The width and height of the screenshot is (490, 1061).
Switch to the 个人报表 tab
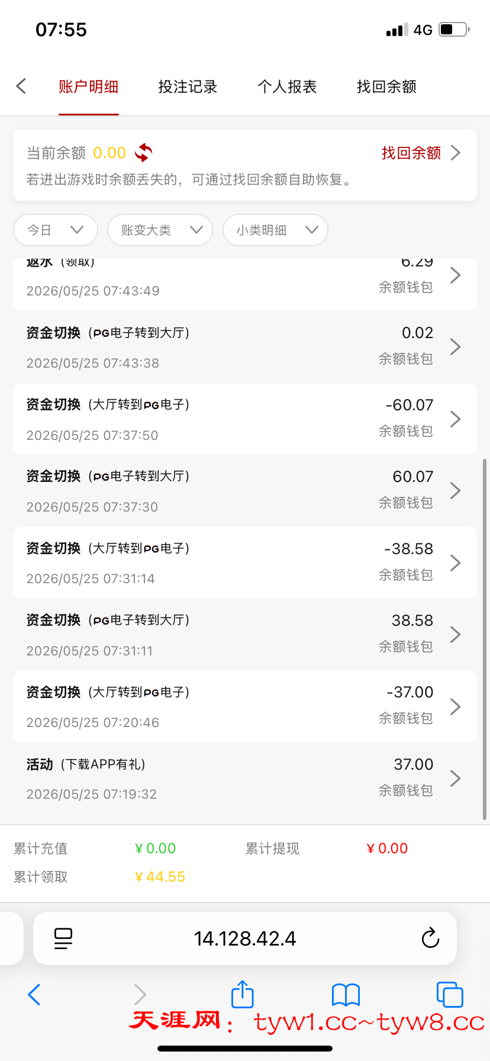(287, 86)
